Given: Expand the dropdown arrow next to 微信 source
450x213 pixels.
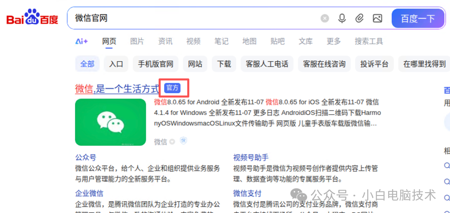Looking at the screenshot, I should 172,141.
